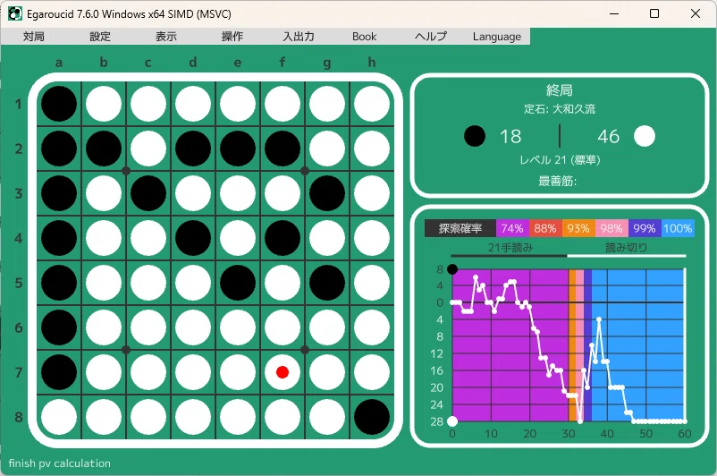Open the 操作 menu
Image resolution: width=717 pixels, height=476 pixels.
232,37
